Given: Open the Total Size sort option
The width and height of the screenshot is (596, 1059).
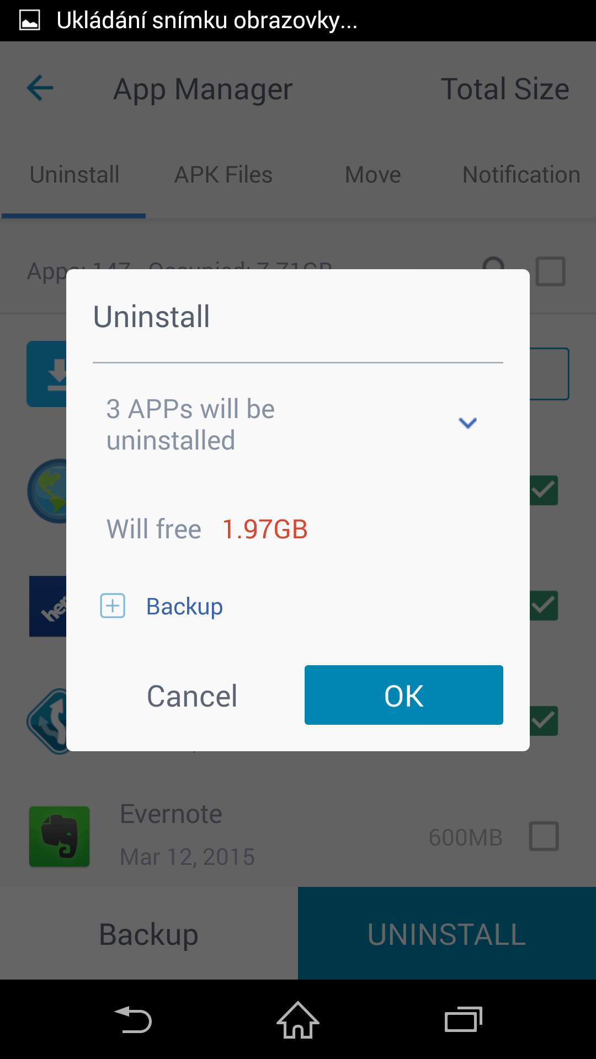Looking at the screenshot, I should pyautogui.click(x=505, y=89).
